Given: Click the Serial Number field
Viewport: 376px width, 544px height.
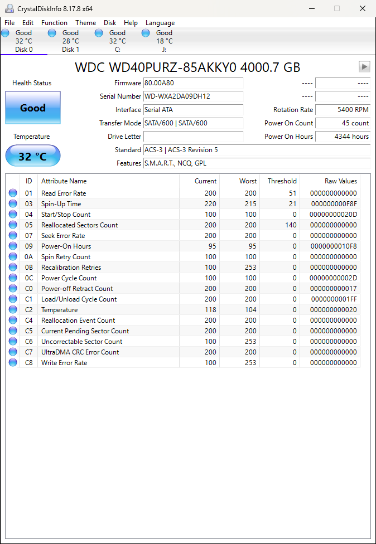Looking at the screenshot, I should [x=194, y=96].
